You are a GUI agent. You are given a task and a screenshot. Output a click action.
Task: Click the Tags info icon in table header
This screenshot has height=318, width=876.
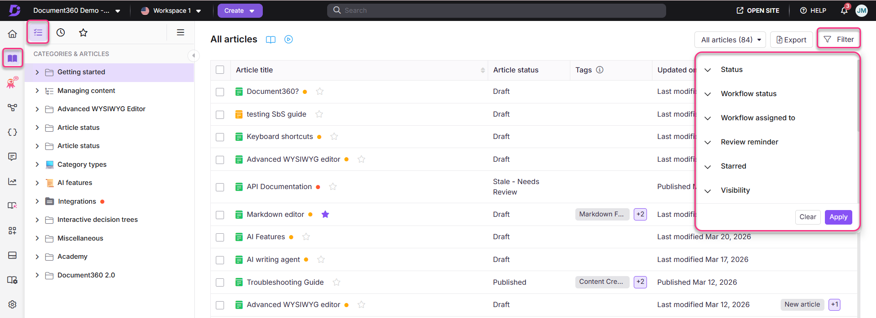click(600, 70)
